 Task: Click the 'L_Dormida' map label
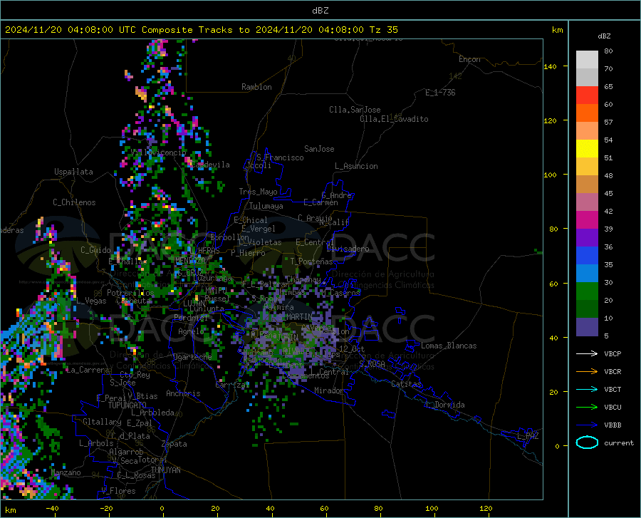point(444,405)
